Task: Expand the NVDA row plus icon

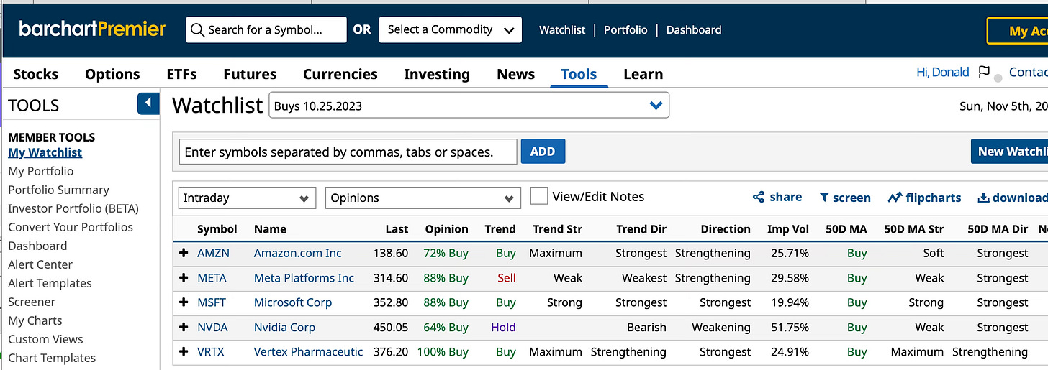Action: click(x=184, y=327)
